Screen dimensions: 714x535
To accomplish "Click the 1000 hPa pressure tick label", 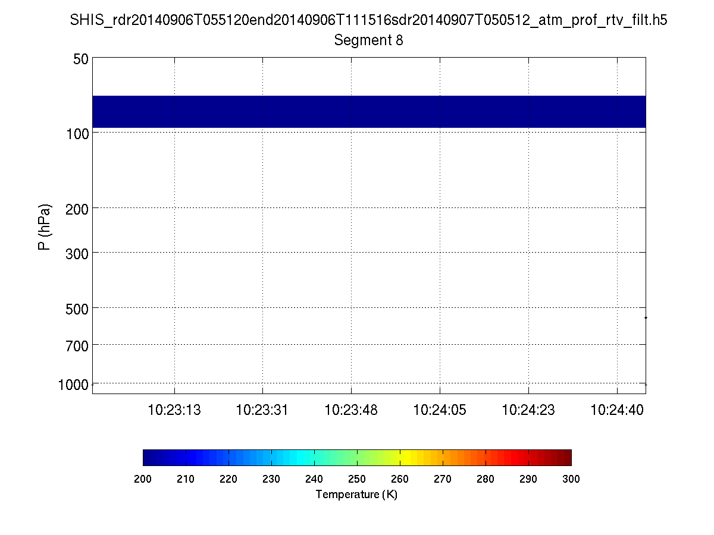I will 75,385.
